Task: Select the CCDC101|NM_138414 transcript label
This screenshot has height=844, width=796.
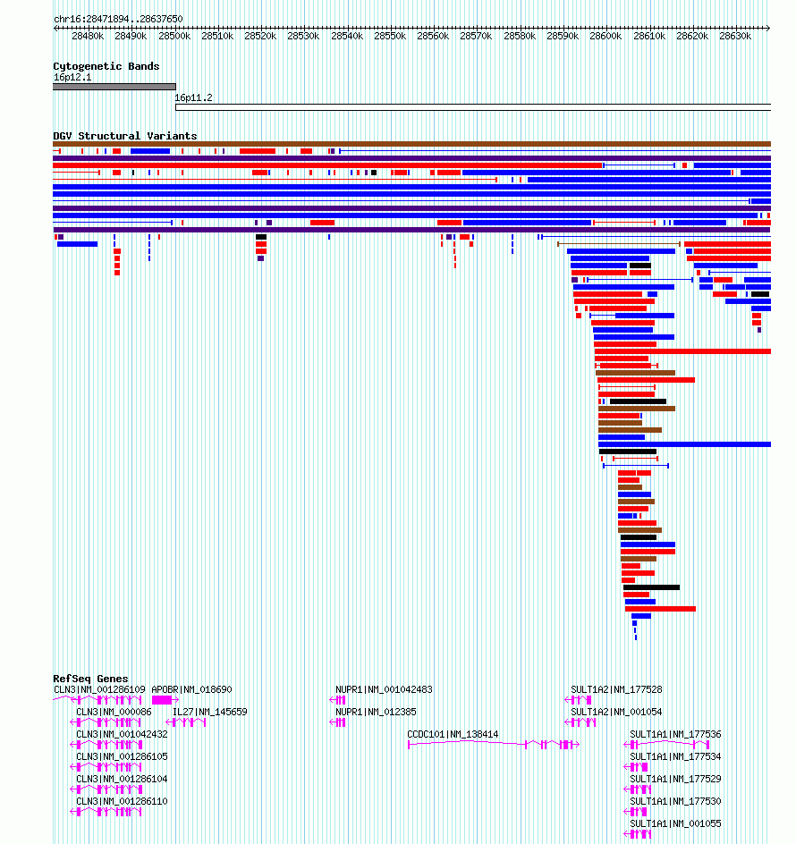Action: click(453, 734)
